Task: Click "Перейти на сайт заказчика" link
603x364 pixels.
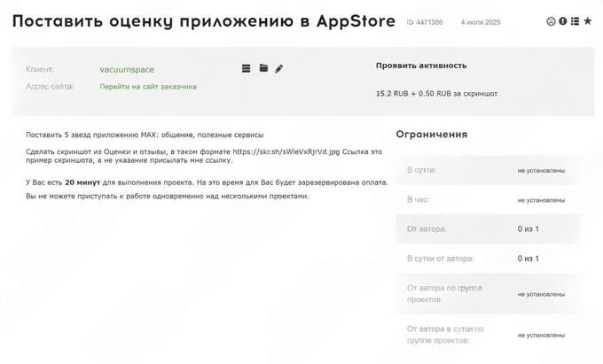Action: coord(148,87)
